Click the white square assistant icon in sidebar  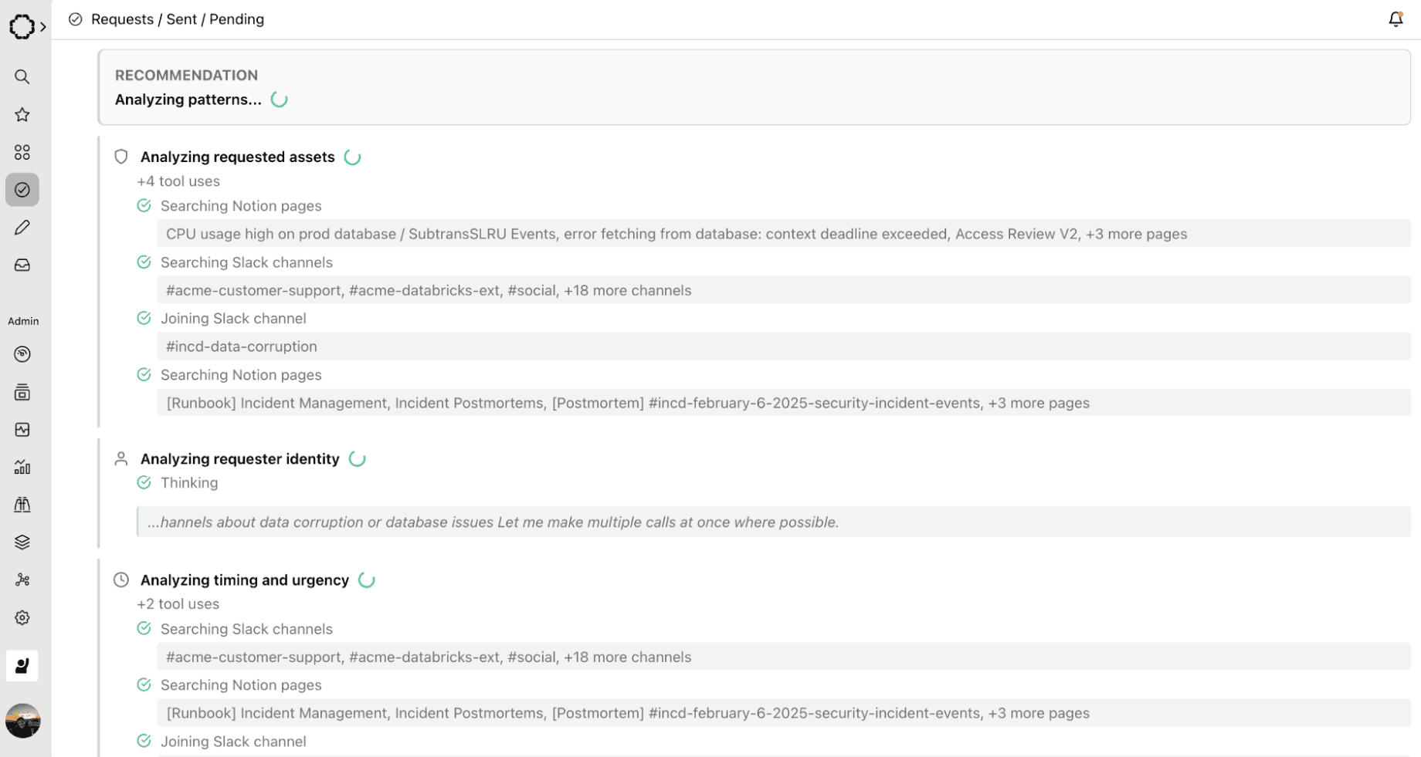click(x=22, y=665)
